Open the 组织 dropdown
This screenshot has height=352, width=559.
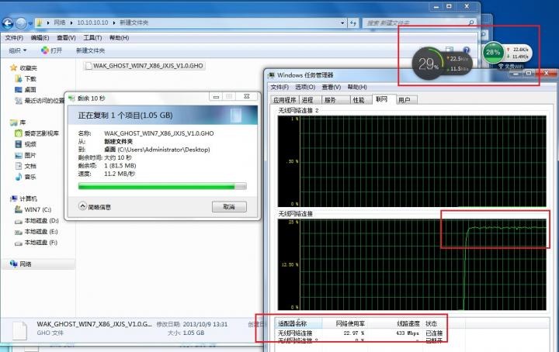click(17, 50)
